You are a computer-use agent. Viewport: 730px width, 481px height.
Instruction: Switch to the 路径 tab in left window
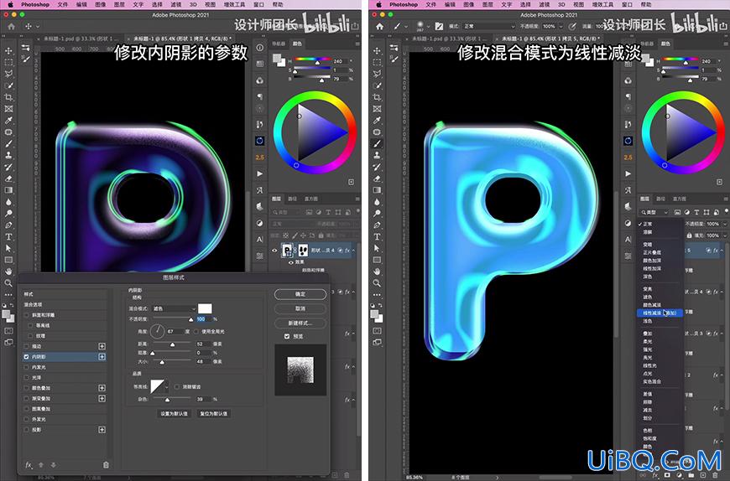[292, 199]
